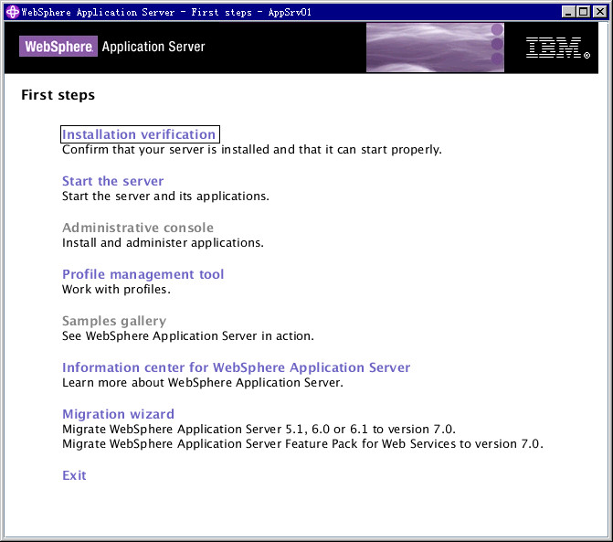Viewport: 613px width, 542px height.
Task: Launch the Profile management tool
Action: [143, 274]
